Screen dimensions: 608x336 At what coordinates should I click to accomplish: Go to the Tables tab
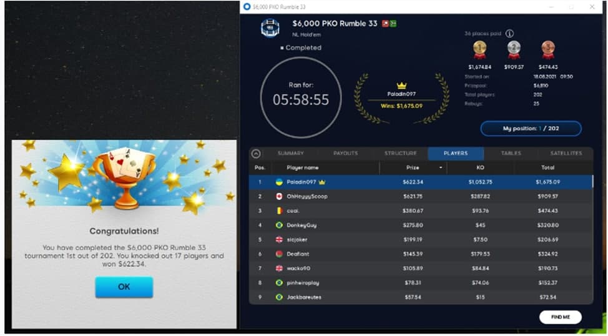[511, 154]
